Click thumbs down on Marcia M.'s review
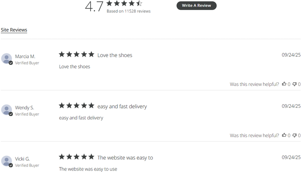 point(294,84)
